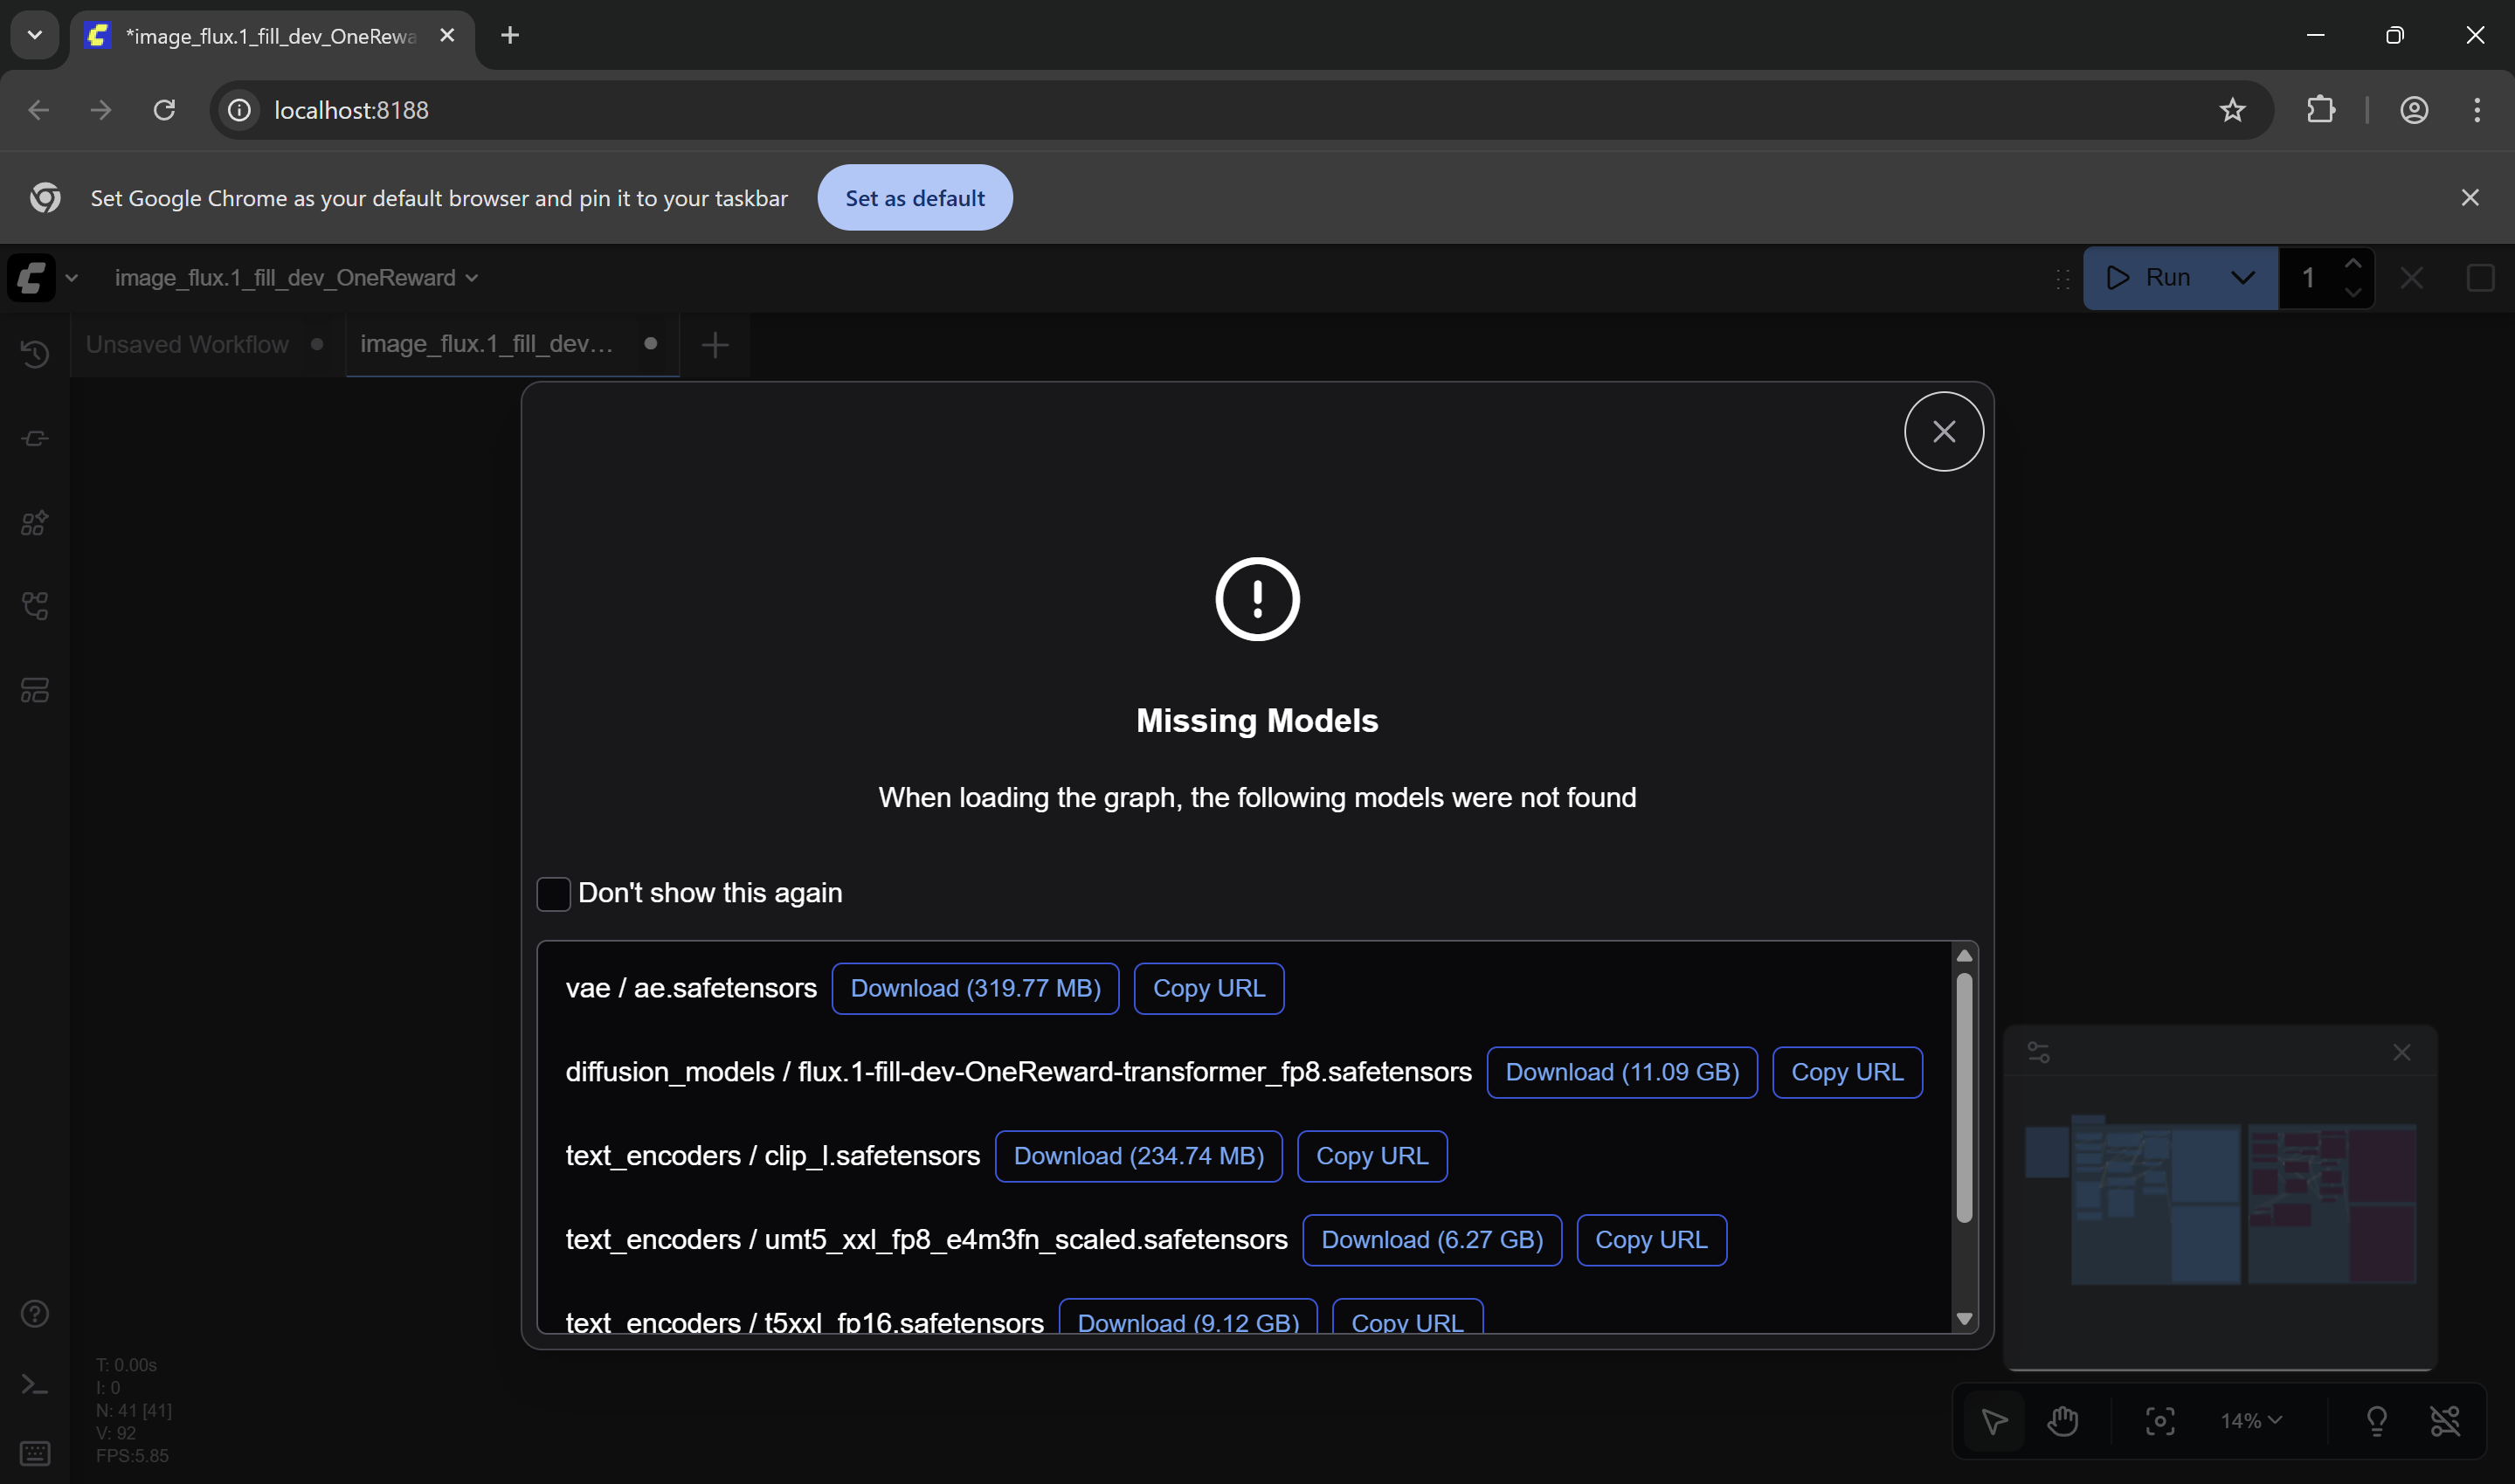Copy URL for clip_l.safetensors
Screen dimensions: 2515x1484
click(x=1372, y=1156)
